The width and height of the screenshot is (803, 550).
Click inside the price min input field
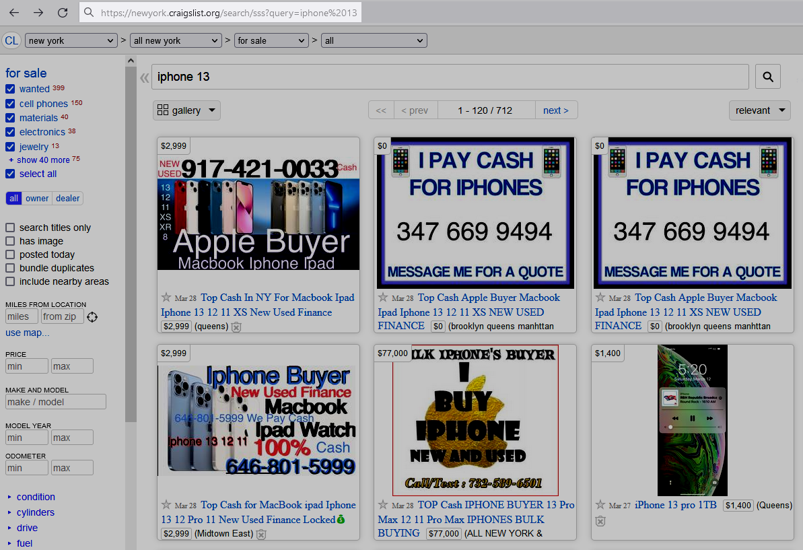point(26,366)
